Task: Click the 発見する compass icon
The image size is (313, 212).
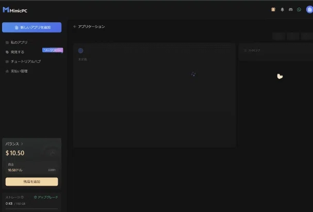Action: 7,52
